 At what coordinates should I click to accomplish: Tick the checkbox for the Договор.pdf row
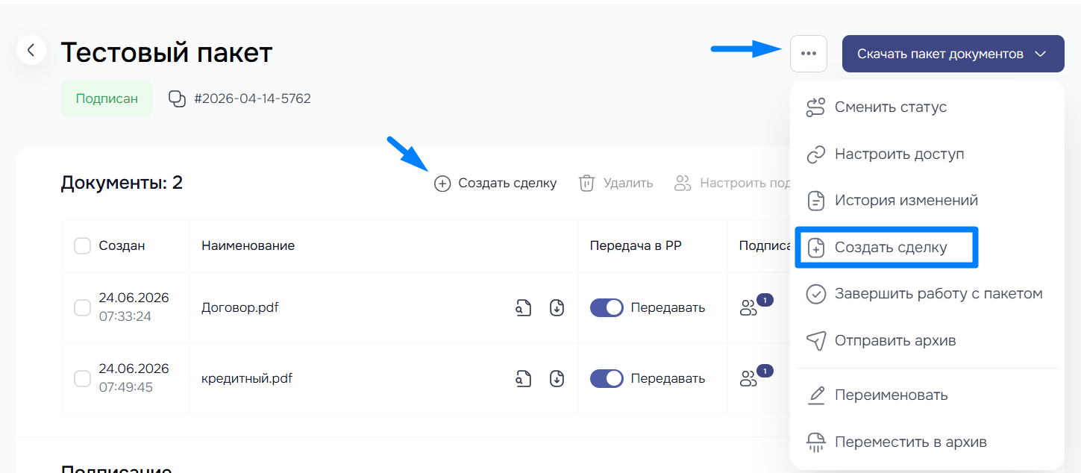(x=83, y=307)
